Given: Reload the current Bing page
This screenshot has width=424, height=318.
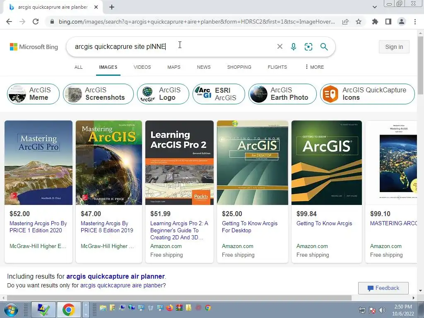Looking at the screenshot, I should coord(36,22).
